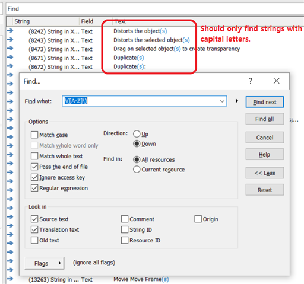Click into the Find what input field

pos(144,101)
